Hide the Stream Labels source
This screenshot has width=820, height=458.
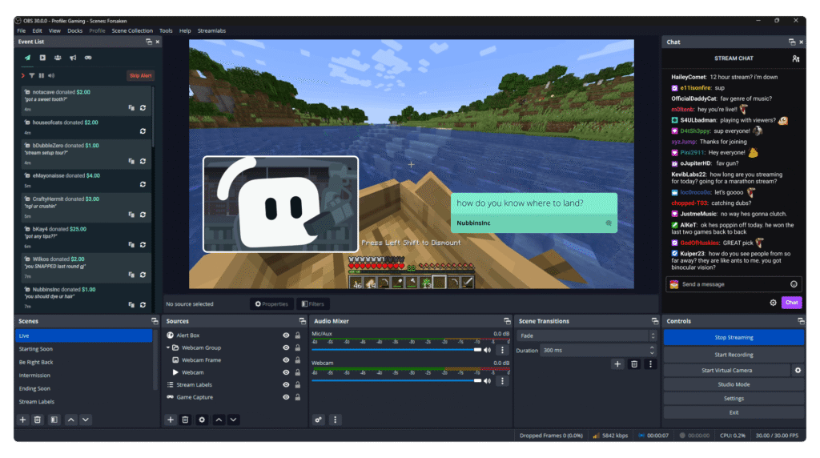[286, 385]
